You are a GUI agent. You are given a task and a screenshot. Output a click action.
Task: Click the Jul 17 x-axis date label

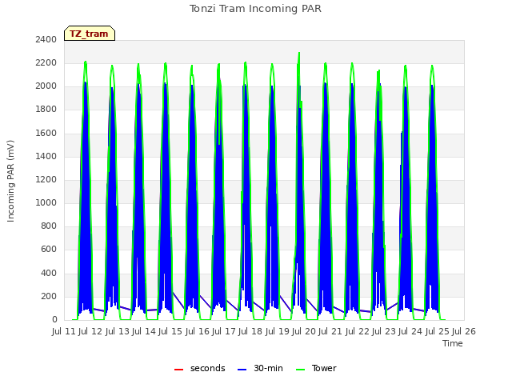pyautogui.click(x=224, y=331)
